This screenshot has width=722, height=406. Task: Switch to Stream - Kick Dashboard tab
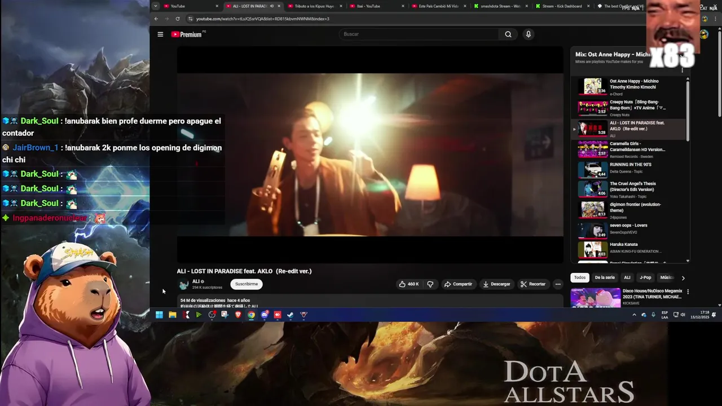click(x=562, y=6)
